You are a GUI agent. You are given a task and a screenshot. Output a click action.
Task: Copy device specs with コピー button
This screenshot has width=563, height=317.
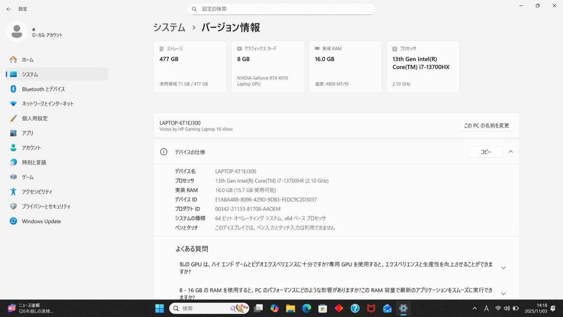[486, 152]
